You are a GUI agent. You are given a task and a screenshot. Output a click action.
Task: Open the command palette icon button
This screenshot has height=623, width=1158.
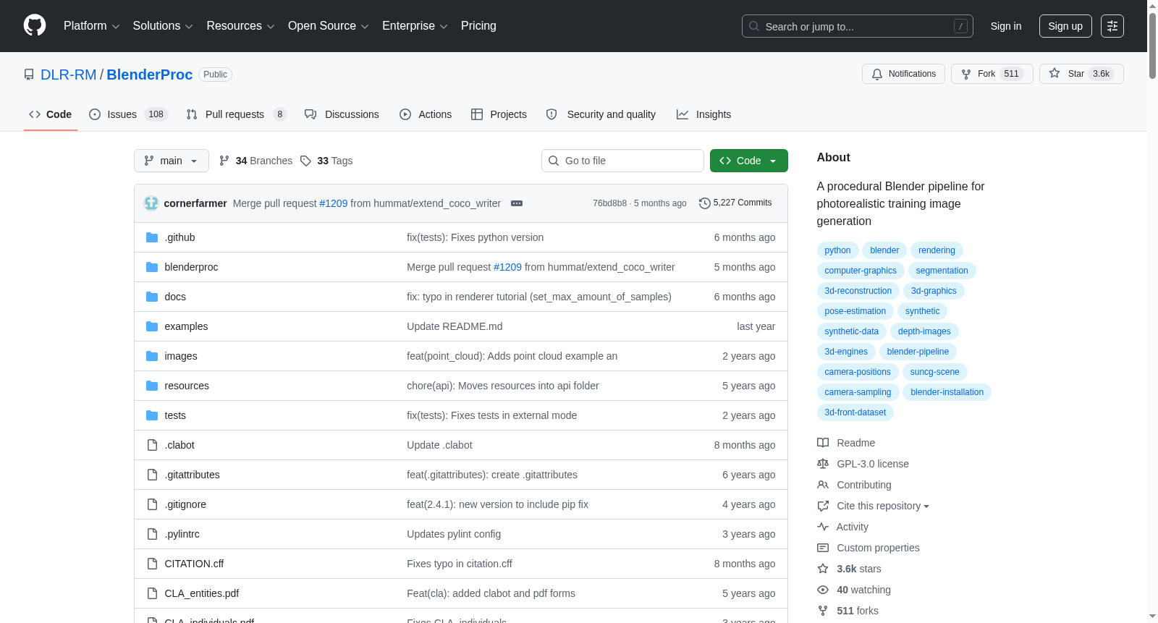1112,26
